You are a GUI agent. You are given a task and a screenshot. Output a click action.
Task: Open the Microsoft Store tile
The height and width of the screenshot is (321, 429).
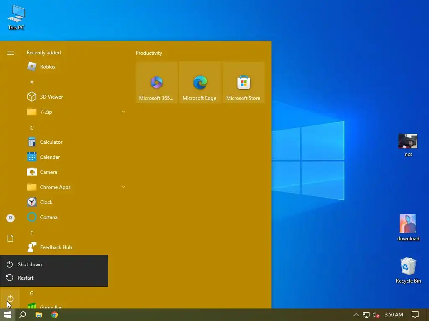(243, 82)
